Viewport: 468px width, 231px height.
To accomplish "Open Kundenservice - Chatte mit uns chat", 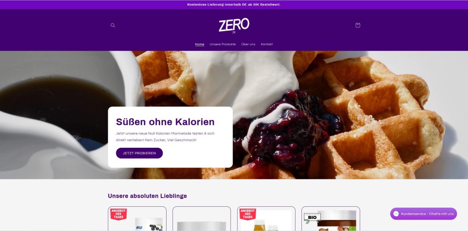I will coord(423,214).
